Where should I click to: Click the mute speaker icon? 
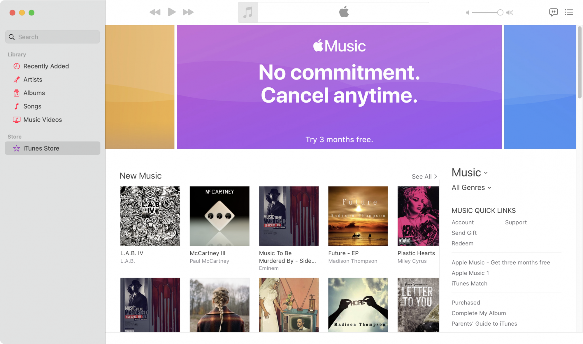click(468, 13)
